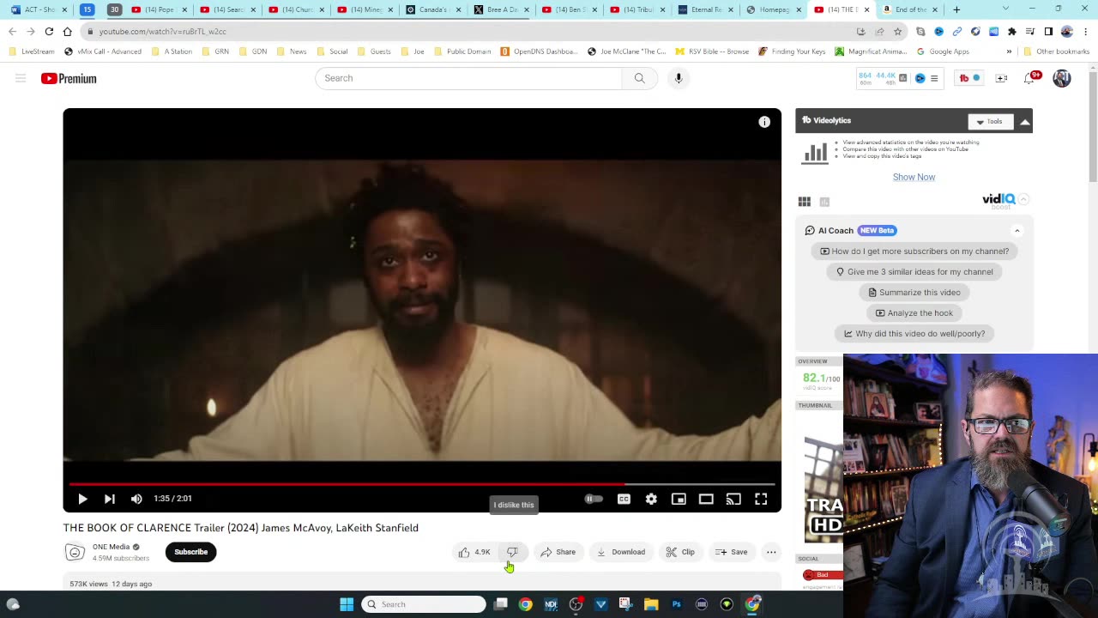Open YouTube notifications bell
This screenshot has width=1098, height=618.
1029,78
